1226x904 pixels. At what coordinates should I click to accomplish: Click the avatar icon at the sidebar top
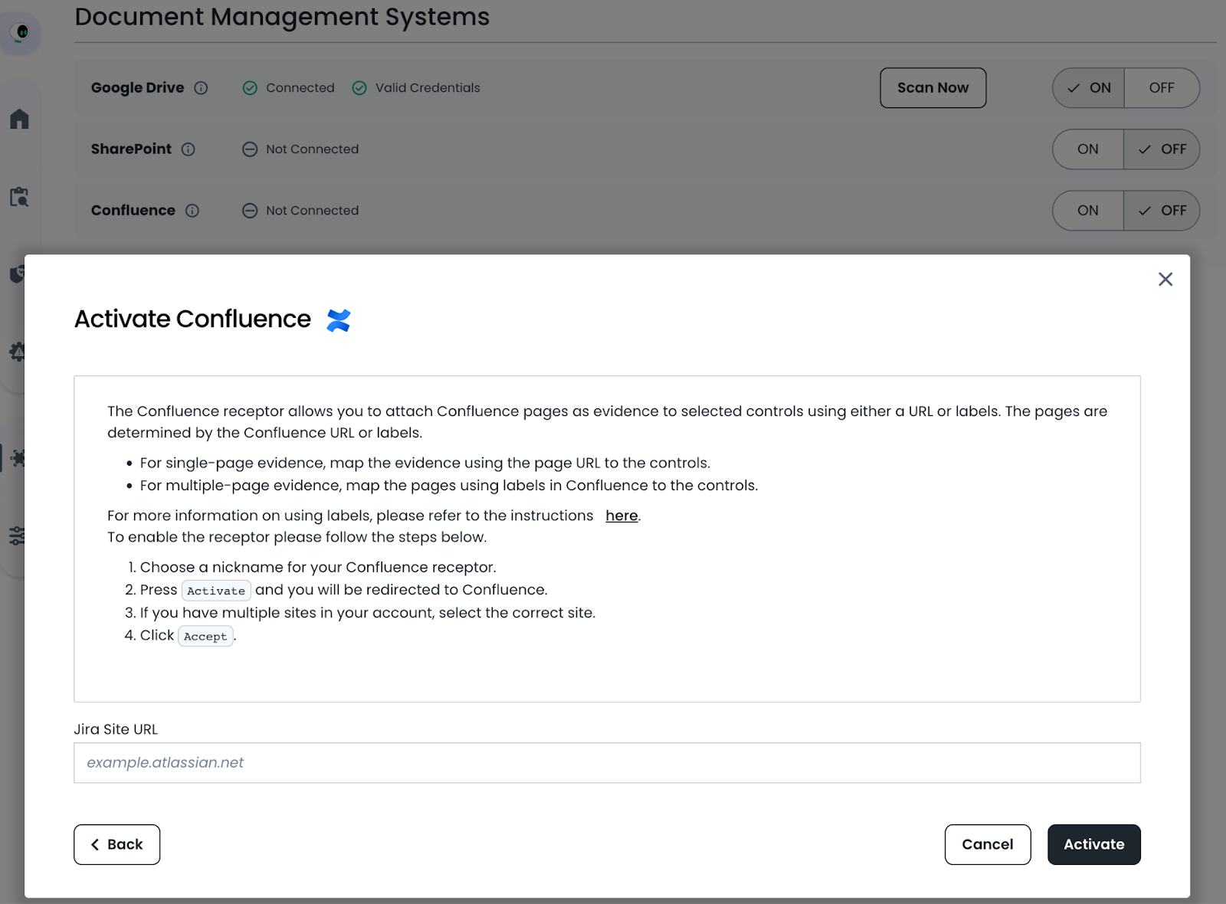(x=21, y=32)
